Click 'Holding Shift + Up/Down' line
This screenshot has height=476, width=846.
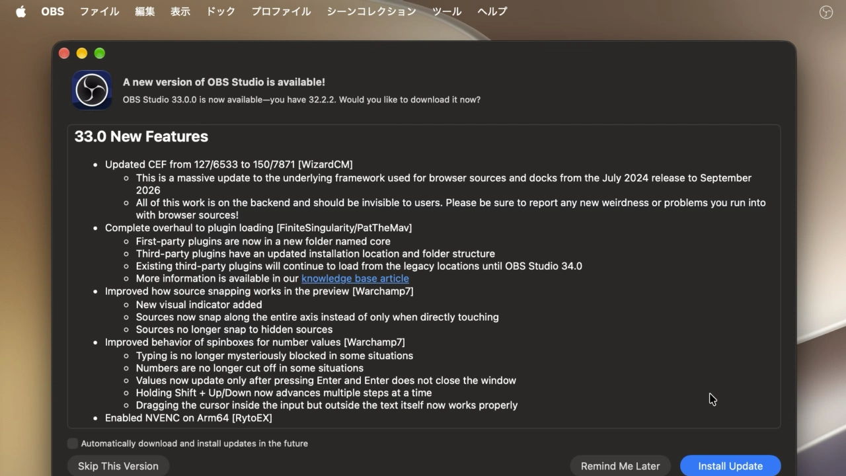(x=284, y=393)
